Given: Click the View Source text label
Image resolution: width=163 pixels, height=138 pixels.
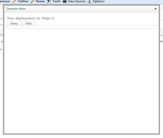Looking at the screenshot, I should (76, 1).
